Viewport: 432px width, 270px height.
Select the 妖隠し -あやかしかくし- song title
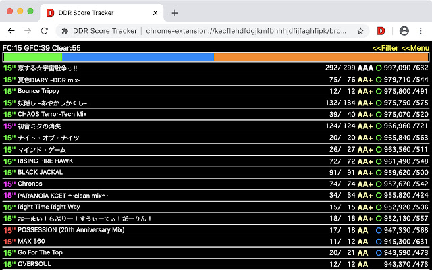[53, 103]
